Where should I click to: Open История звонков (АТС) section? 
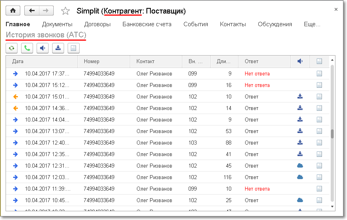click(46, 35)
